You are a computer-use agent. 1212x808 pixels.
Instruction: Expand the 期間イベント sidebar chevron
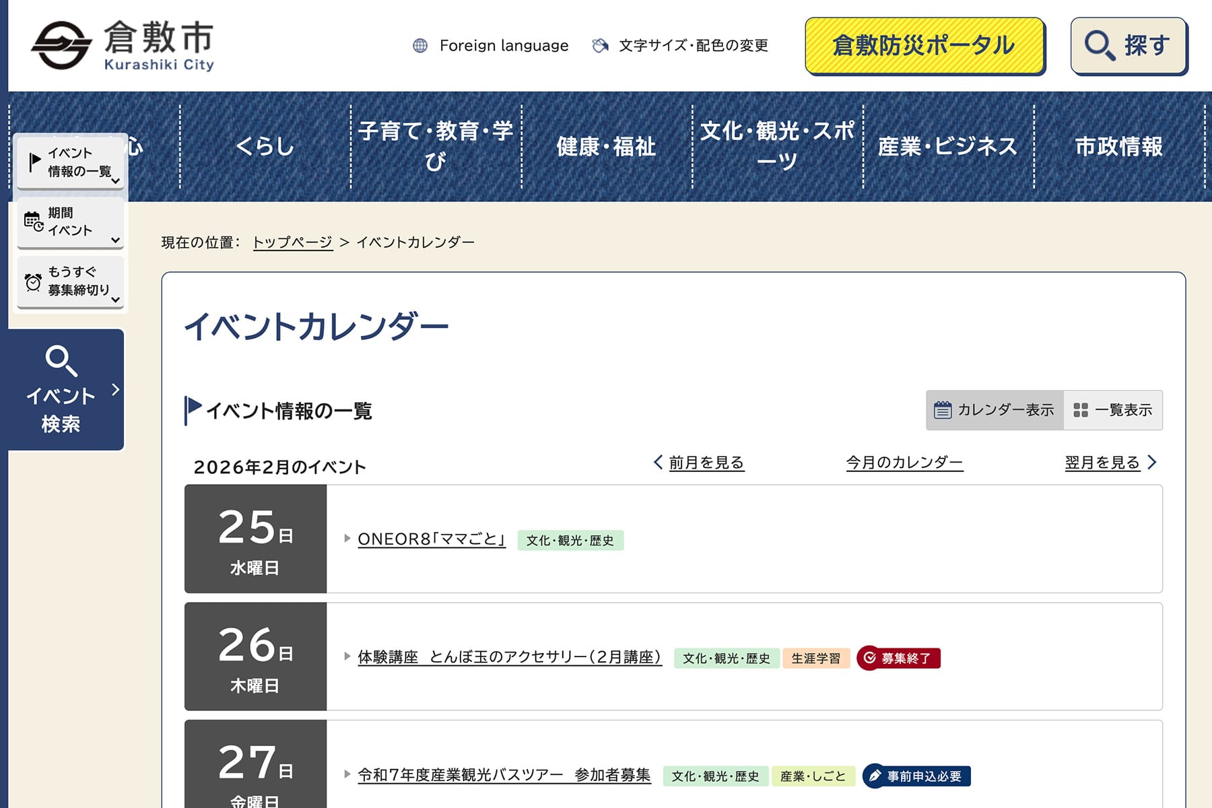pos(115,240)
